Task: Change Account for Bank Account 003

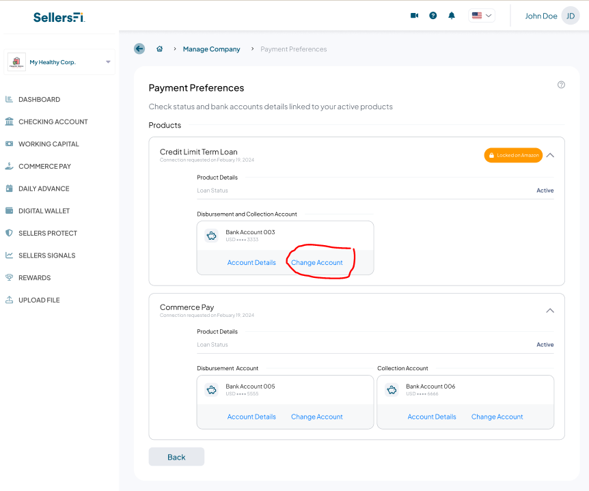Action: coord(316,263)
